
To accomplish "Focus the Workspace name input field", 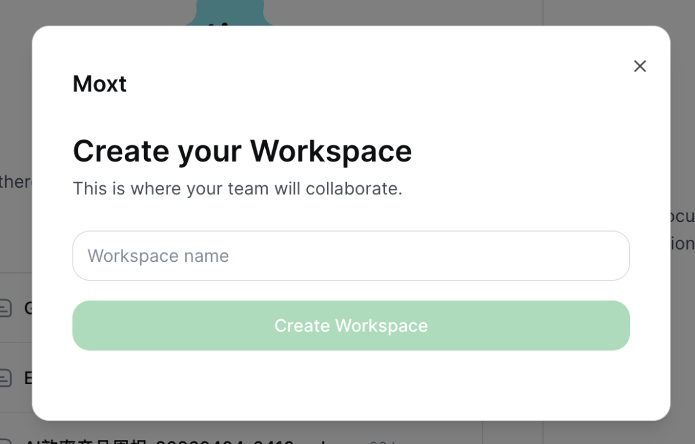I will click(x=351, y=256).
